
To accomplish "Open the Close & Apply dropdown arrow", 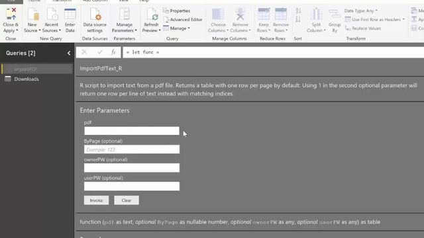I will tap(17, 30).
